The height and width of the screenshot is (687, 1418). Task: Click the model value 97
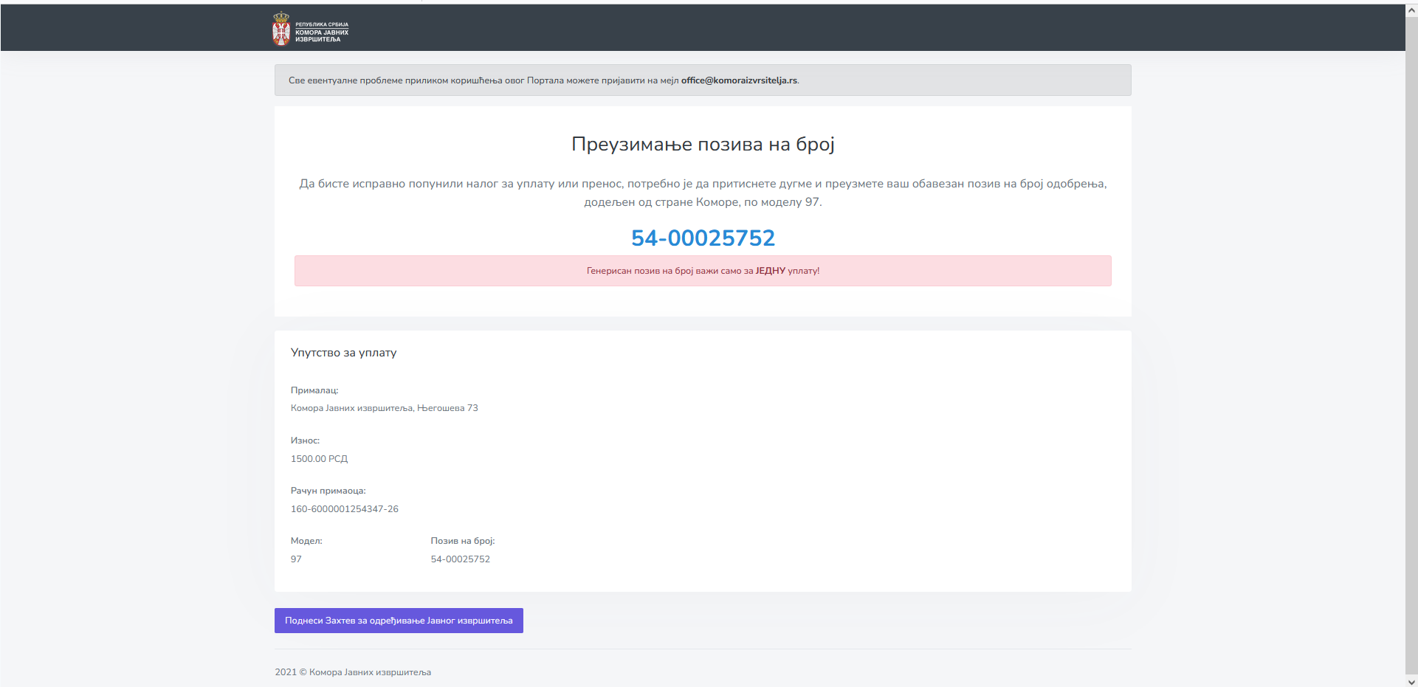pyautogui.click(x=296, y=559)
